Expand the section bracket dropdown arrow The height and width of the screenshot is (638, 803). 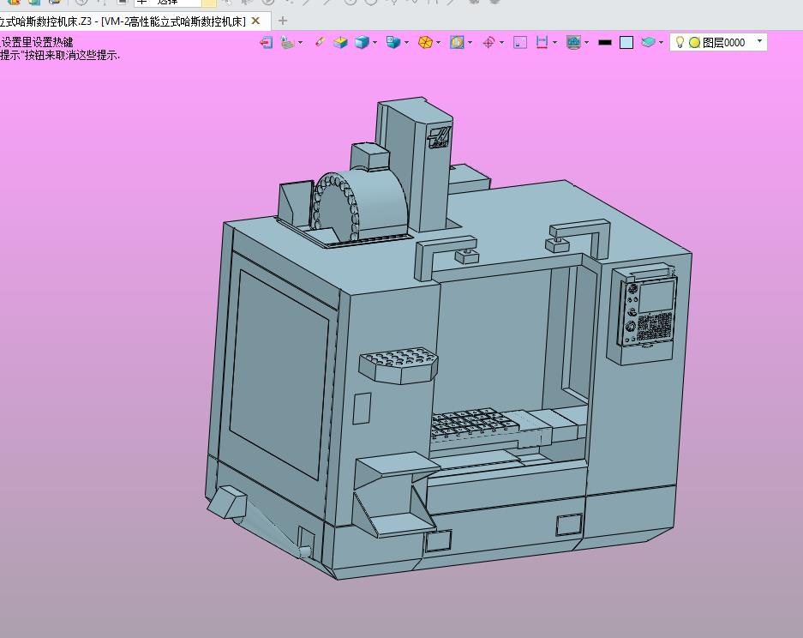(x=555, y=43)
